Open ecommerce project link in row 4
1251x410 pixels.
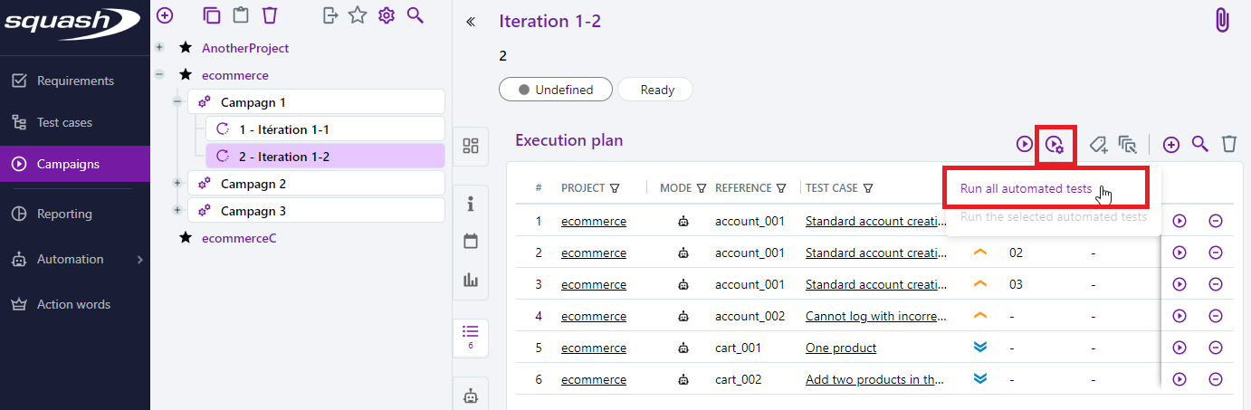click(593, 316)
